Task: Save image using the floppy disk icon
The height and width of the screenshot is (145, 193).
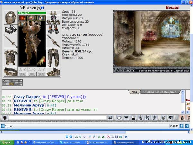Action: (116, 137)
